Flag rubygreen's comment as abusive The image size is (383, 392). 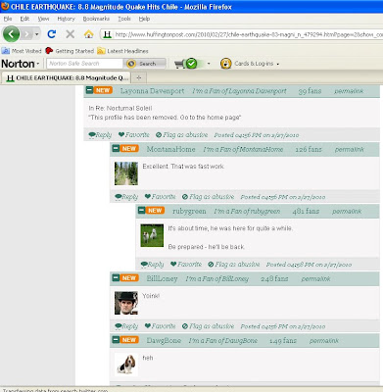point(234,265)
